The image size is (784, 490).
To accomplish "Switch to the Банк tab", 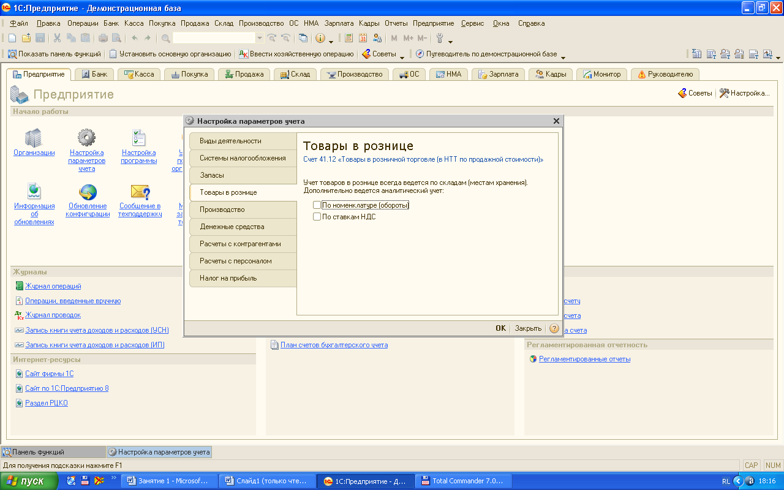I will tap(94, 74).
